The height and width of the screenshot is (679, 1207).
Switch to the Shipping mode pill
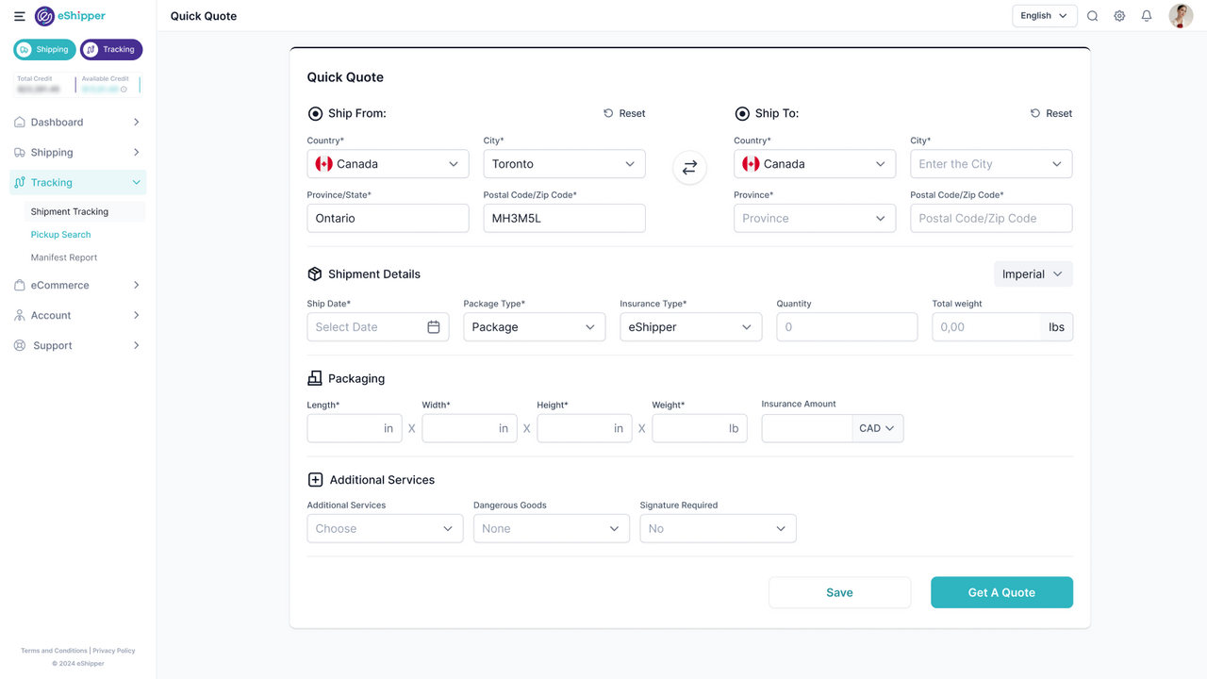(44, 49)
